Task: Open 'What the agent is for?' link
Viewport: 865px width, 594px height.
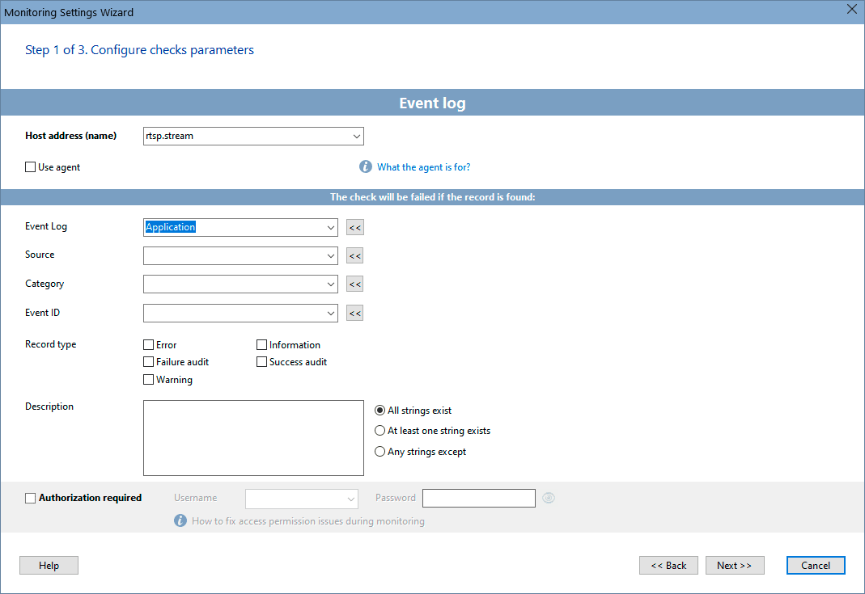Action: point(423,167)
